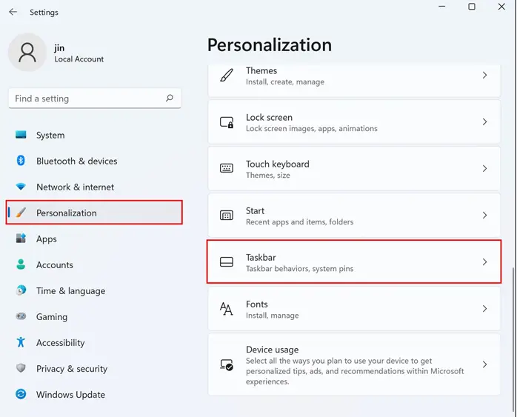The width and height of the screenshot is (517, 417).
Task: Click the Taskbar icon
Action: point(227,262)
